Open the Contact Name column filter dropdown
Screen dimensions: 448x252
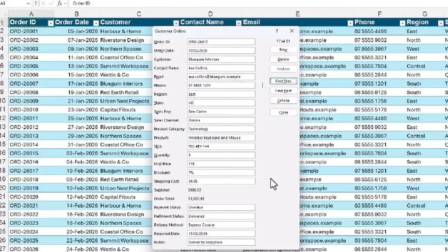click(239, 23)
